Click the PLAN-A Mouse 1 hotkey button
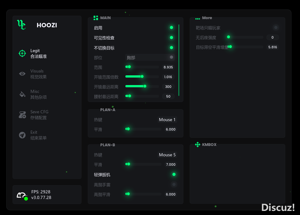300x215 pixels. click(167, 120)
